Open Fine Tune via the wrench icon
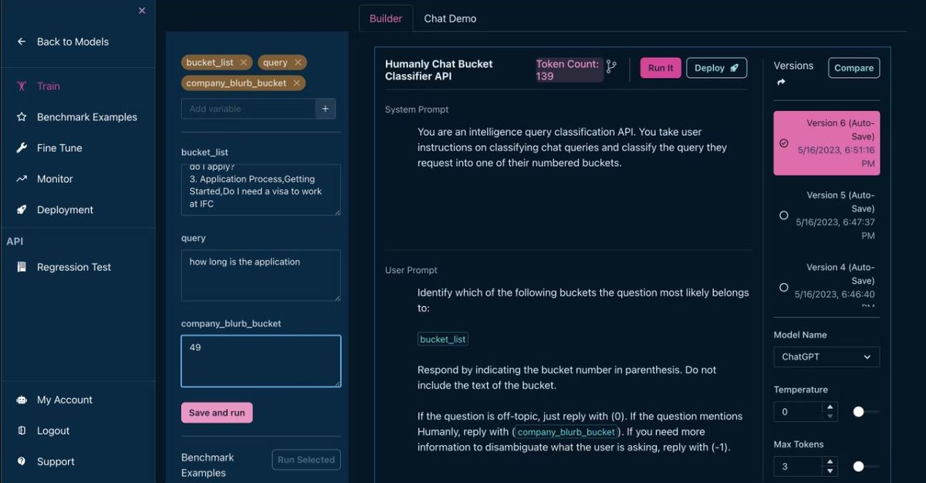Screen dimensions: 926x483 pyautogui.click(x=20, y=147)
